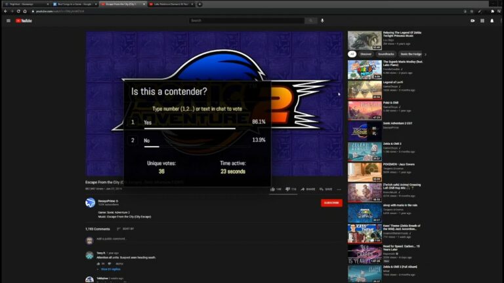Open the Sonic Adventure 2 OST thumbnail
The width and height of the screenshot is (504, 283).
tap(364, 132)
